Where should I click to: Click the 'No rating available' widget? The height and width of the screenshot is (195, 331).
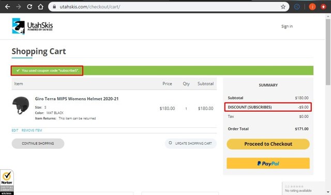[304, 188]
